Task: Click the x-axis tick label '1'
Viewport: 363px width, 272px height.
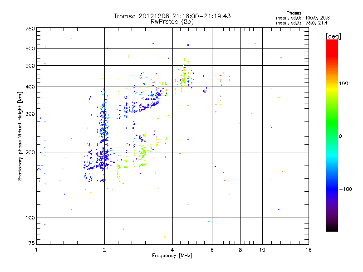Action: tap(36, 250)
